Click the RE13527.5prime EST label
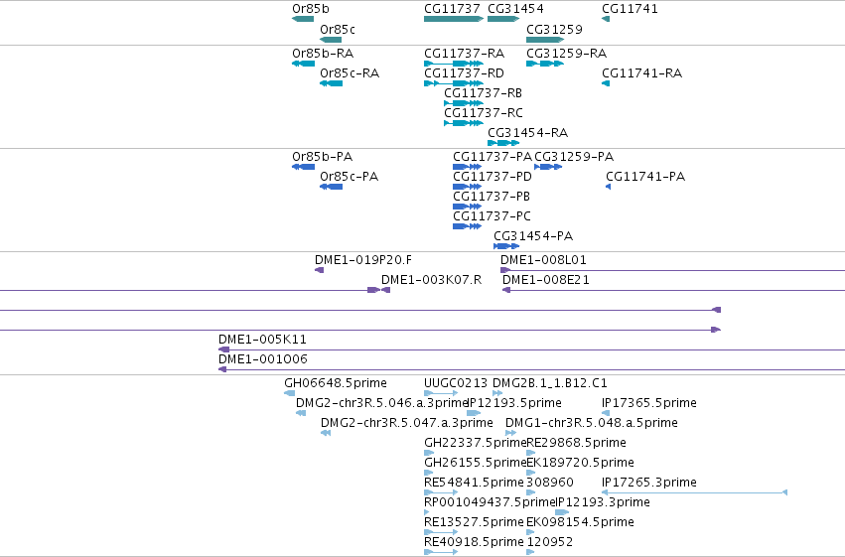The height and width of the screenshot is (557, 845). tap(475, 523)
